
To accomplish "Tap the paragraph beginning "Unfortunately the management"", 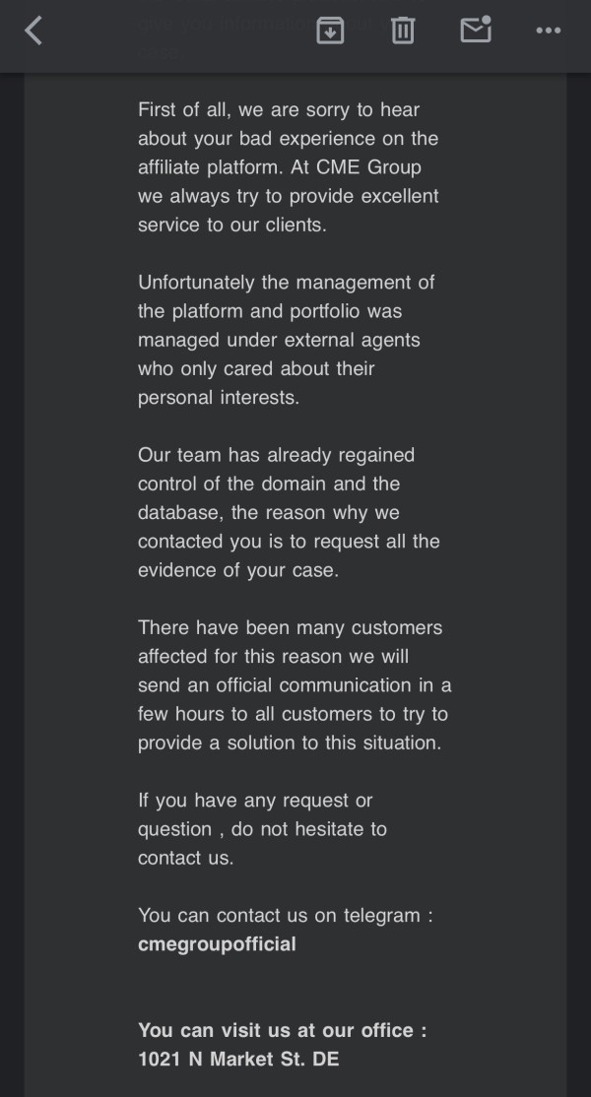I will (286, 340).
